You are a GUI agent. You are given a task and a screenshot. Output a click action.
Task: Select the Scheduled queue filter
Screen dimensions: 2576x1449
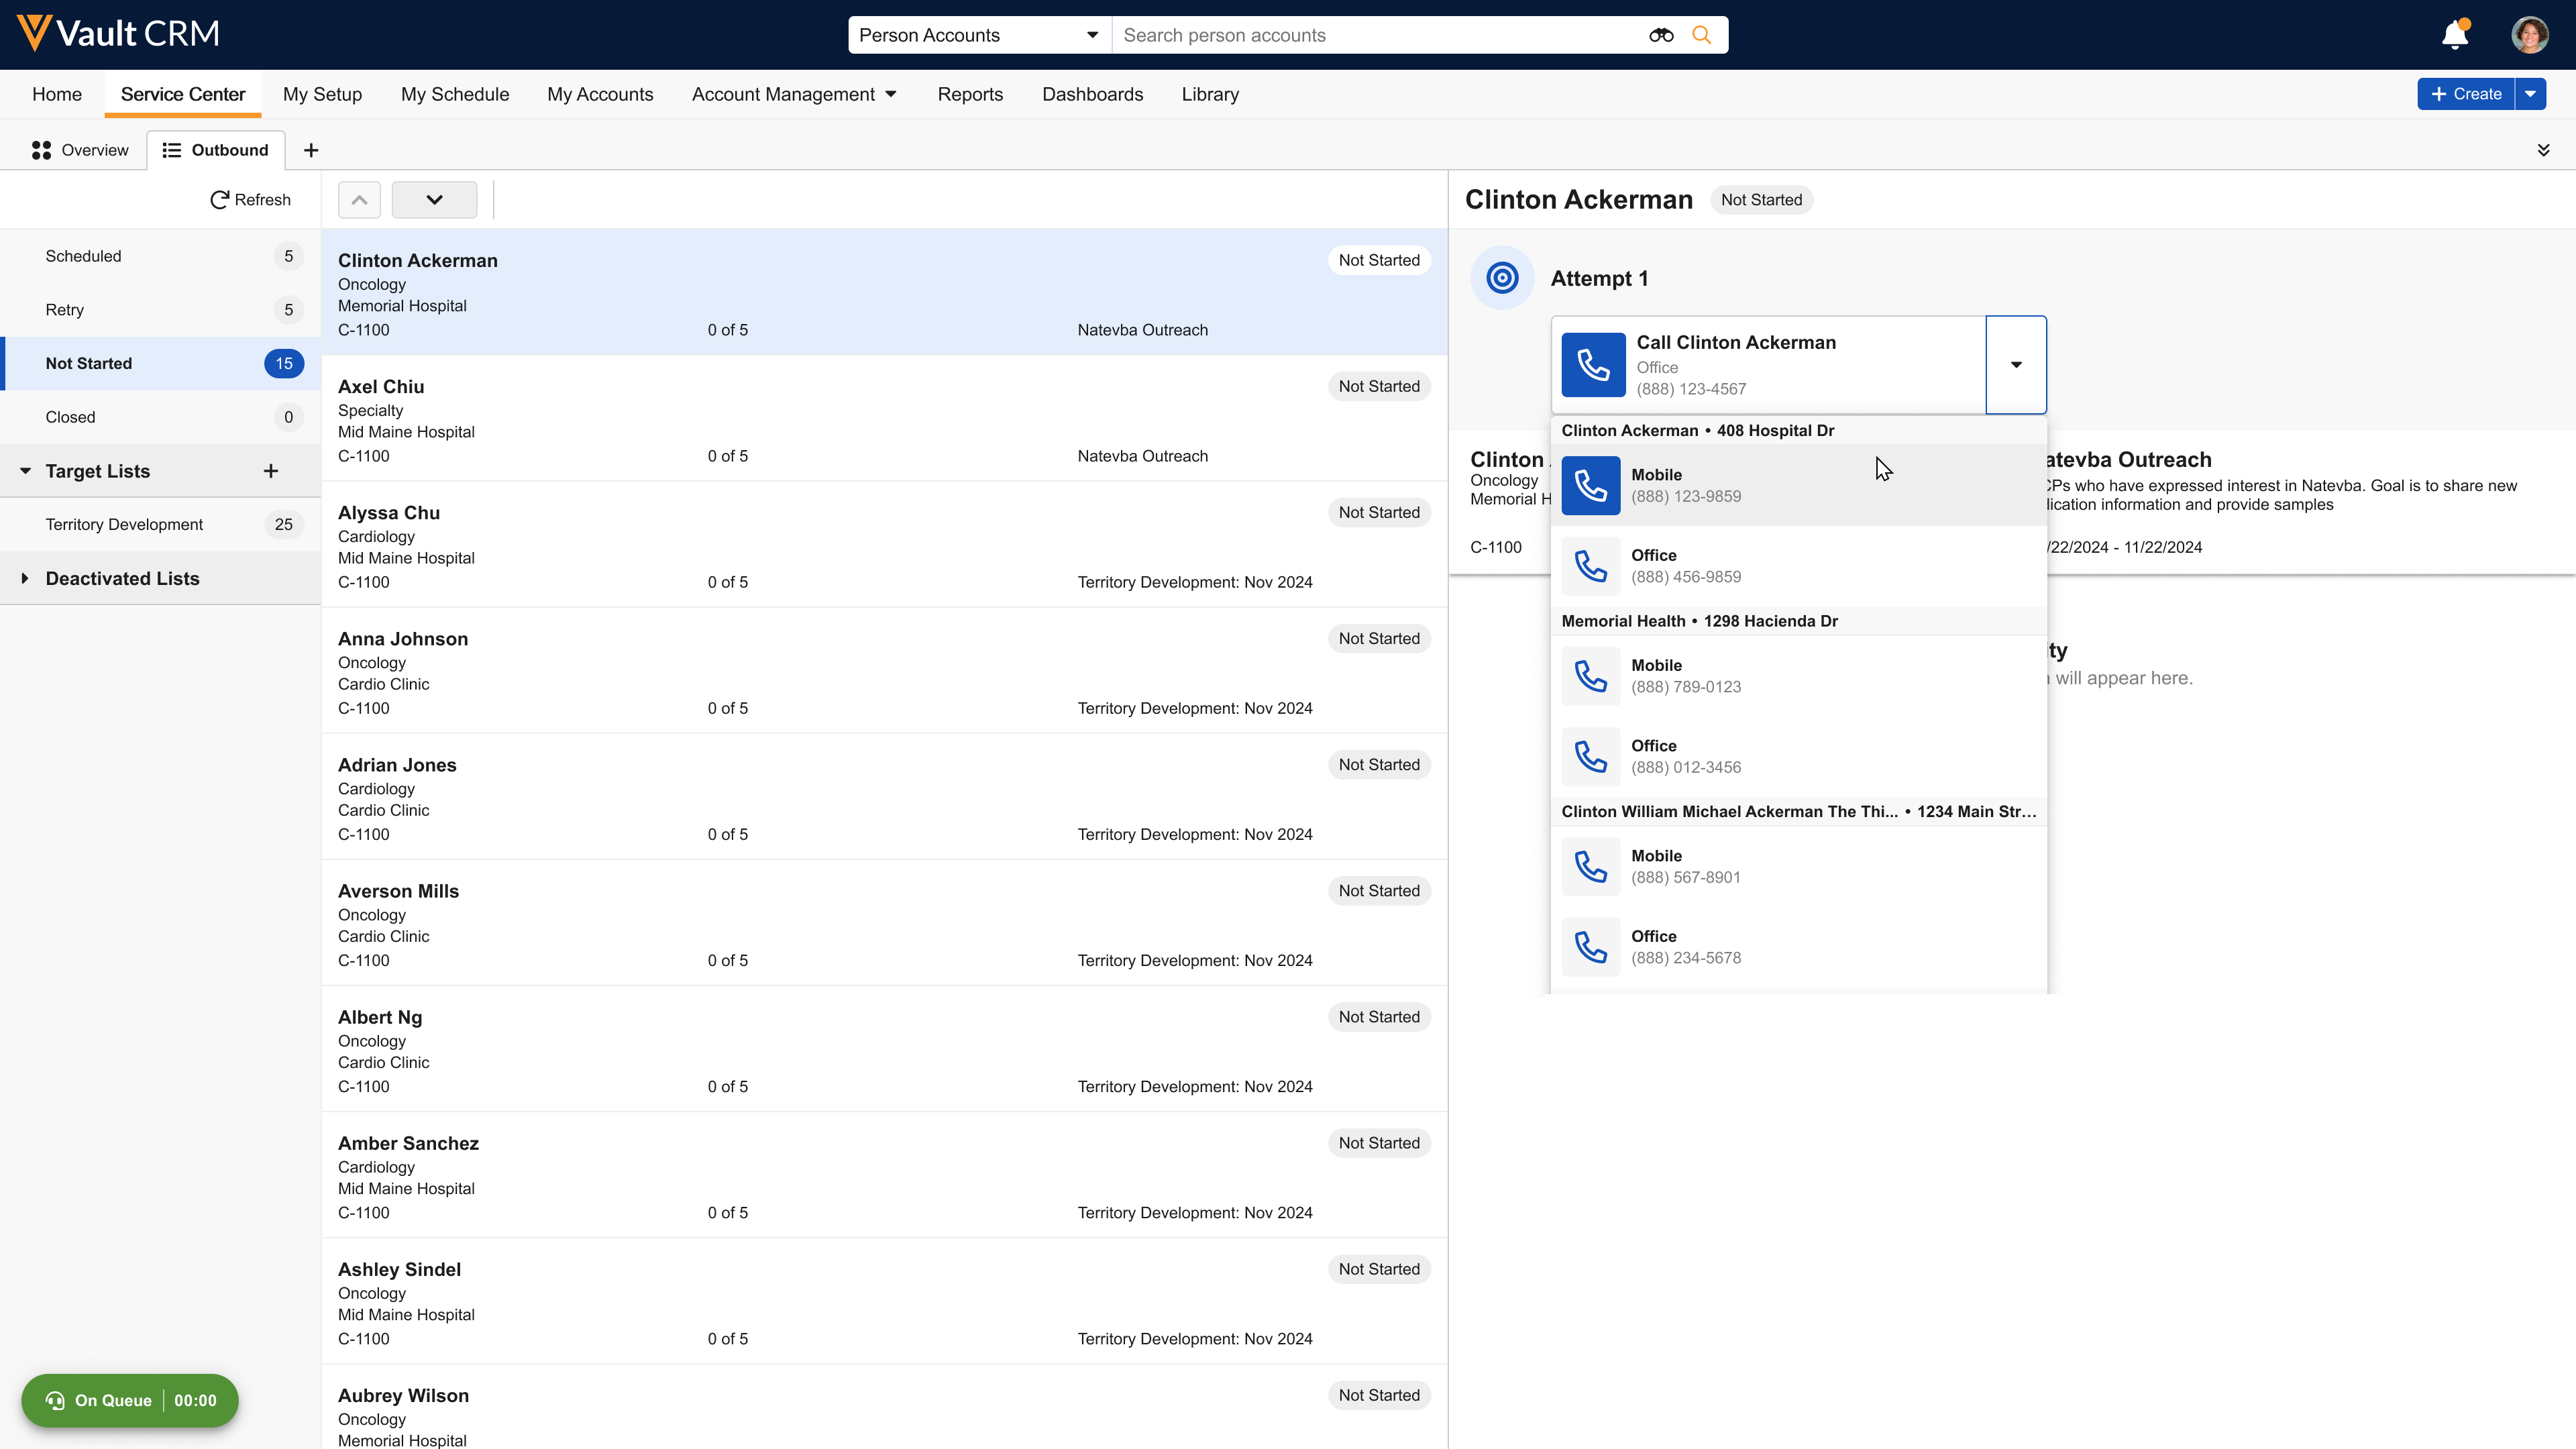coord(84,256)
